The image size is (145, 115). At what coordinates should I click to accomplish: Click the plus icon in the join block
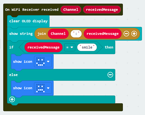[134, 34]
